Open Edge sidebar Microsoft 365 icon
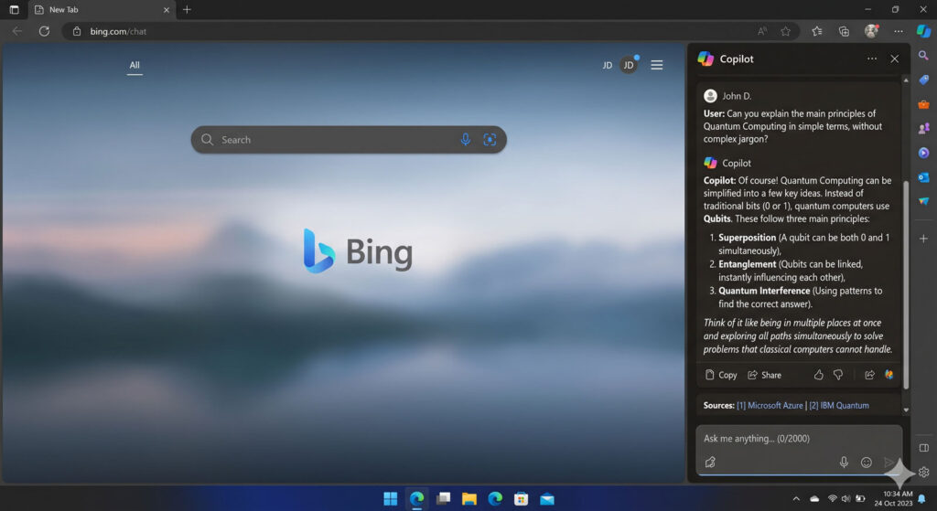The image size is (937, 511). 923,153
